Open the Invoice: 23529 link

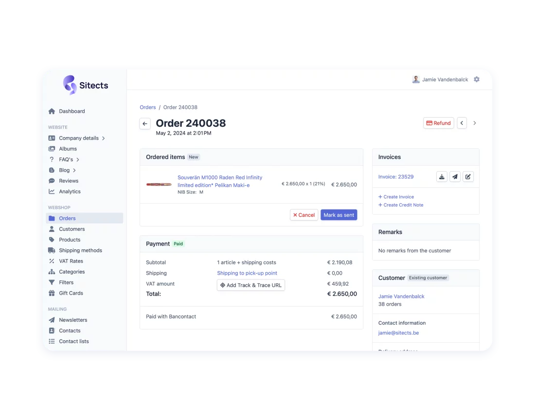[396, 176]
